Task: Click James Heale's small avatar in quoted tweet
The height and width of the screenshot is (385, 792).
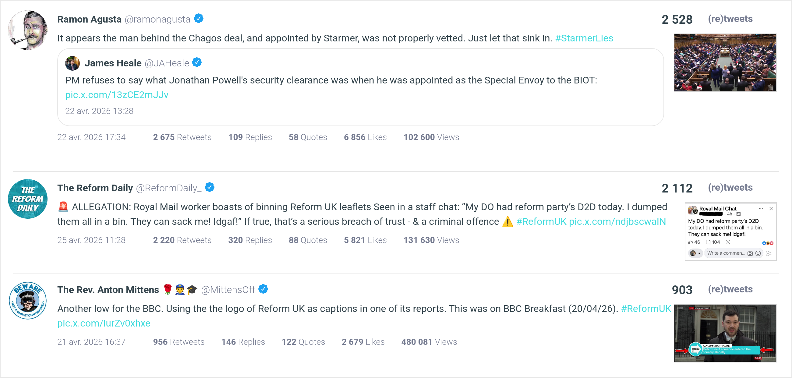Action: (x=72, y=63)
